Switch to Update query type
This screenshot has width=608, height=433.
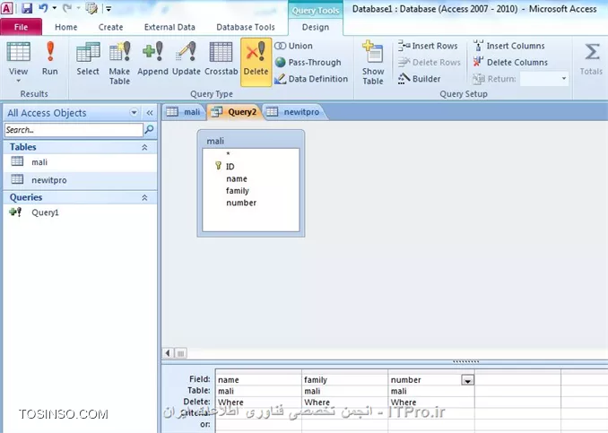[x=187, y=61]
